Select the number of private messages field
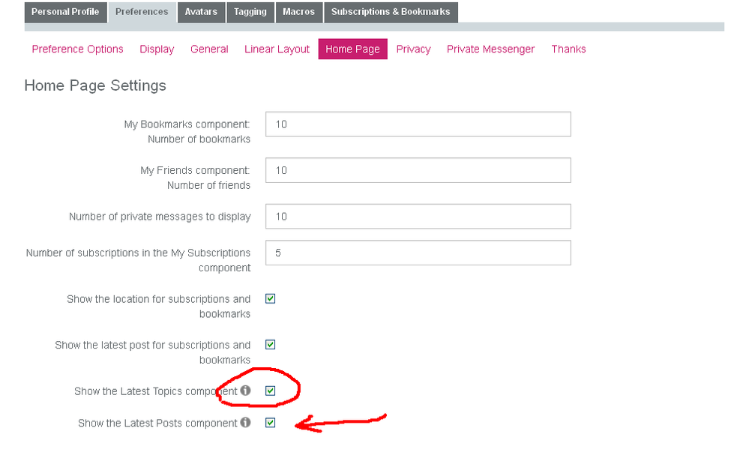Screen dimensions: 749x449 [x=418, y=216]
